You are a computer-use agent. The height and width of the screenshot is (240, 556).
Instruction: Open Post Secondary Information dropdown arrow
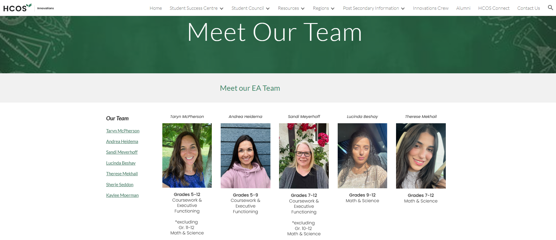pos(403,9)
